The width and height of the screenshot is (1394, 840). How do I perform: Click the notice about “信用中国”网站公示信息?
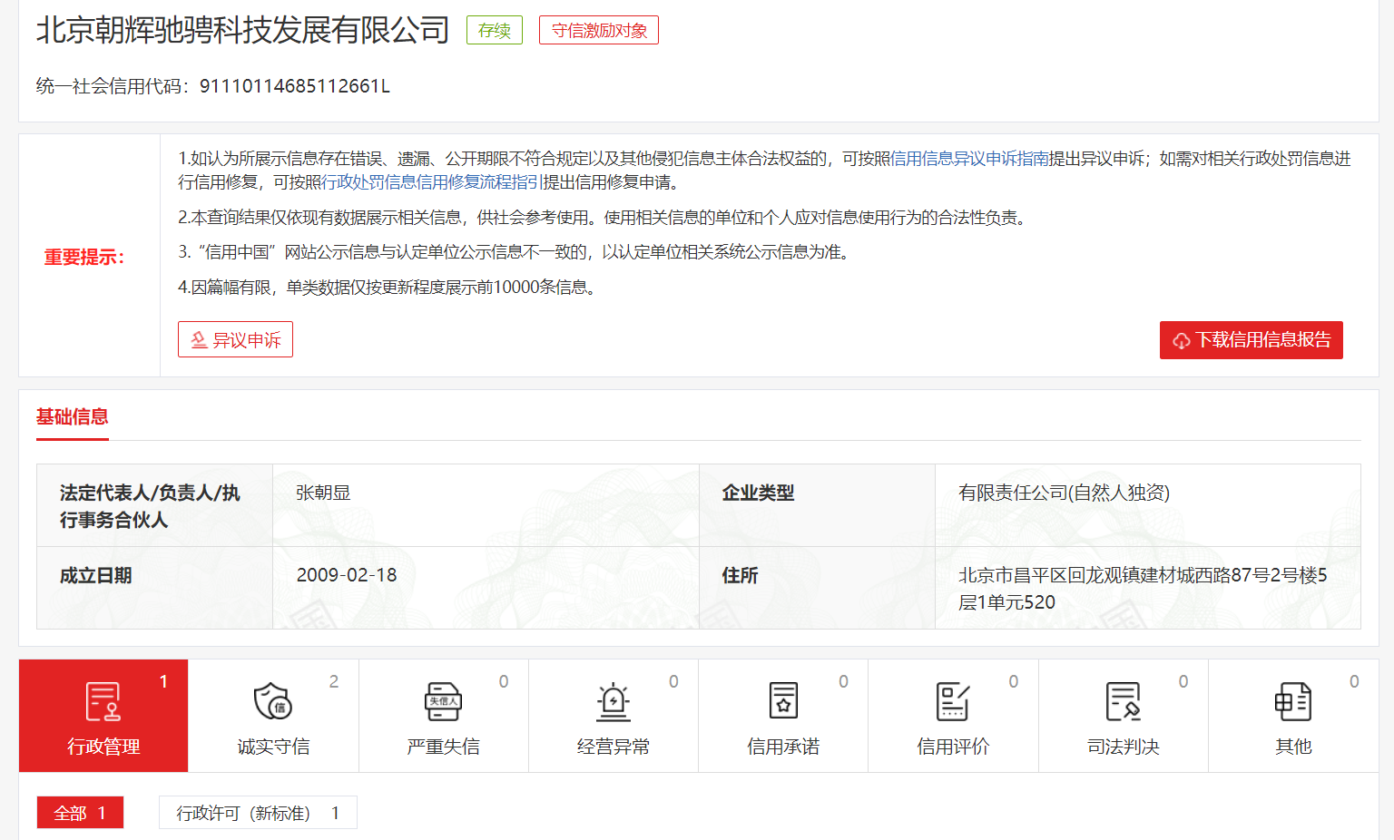pyautogui.click(x=516, y=252)
